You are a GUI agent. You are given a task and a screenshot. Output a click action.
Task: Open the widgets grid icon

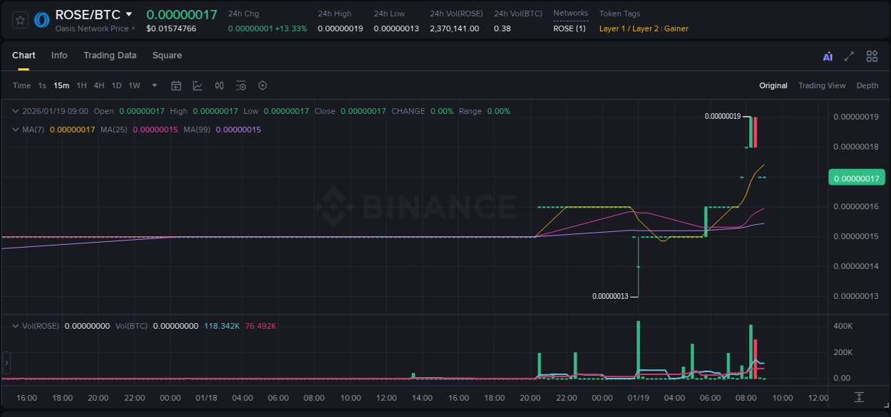(x=872, y=56)
